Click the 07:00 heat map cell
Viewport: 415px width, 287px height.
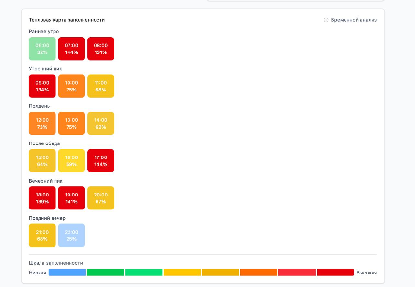tap(71, 49)
